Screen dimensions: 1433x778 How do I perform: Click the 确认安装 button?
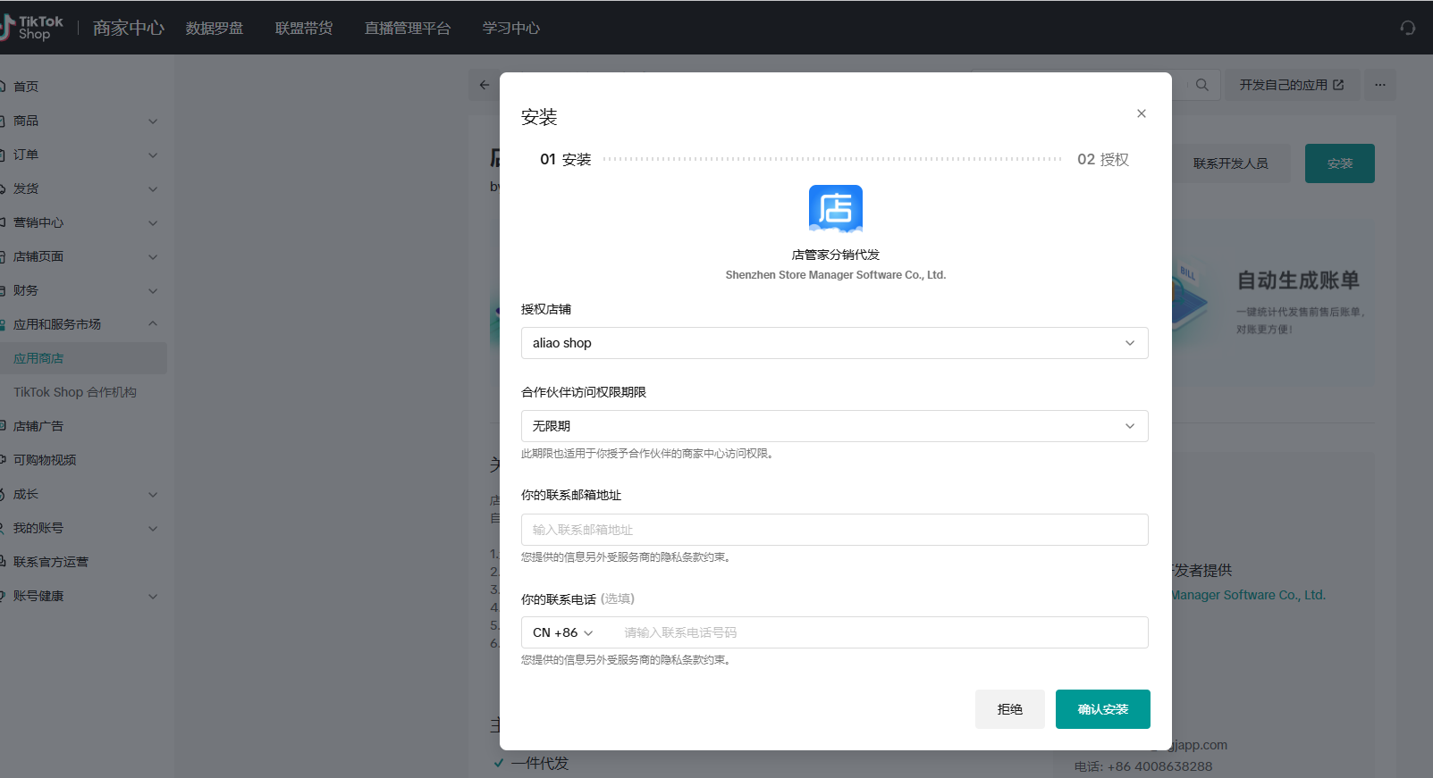[x=1102, y=709]
